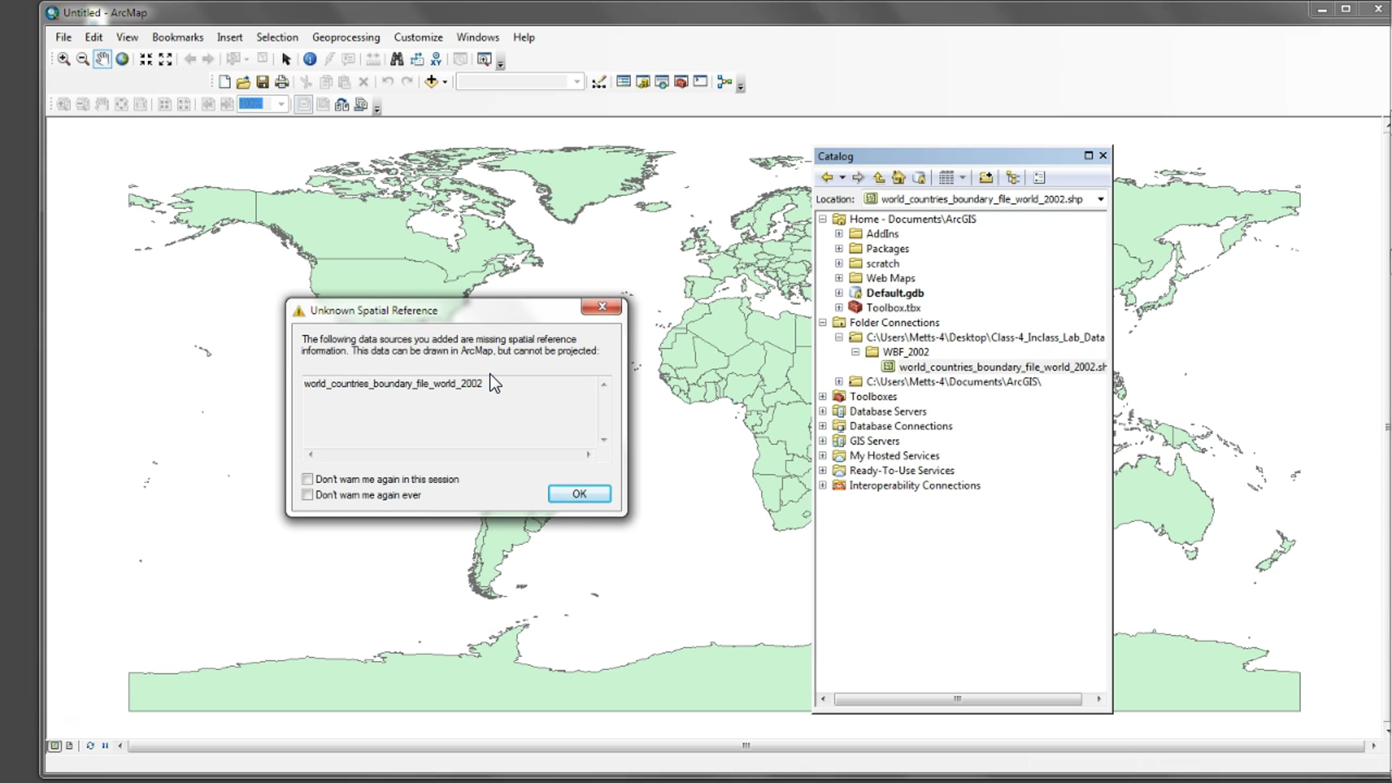Close the Unknown Spatial Reference dialog
This screenshot has width=1392, height=783.
coord(601,306)
